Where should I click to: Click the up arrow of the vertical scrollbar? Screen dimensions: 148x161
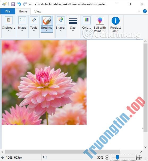pos(145,41)
